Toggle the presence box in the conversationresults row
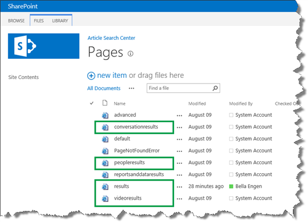The image size is (308, 222). point(231,127)
